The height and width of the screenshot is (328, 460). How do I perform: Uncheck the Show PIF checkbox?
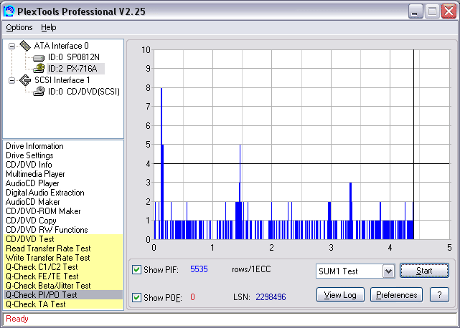(136, 269)
